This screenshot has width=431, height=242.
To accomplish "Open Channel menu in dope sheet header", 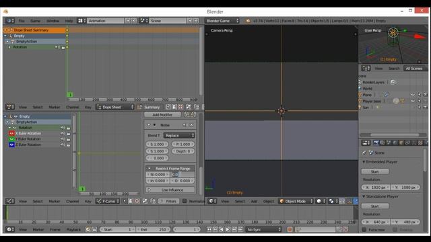I will [73, 108].
